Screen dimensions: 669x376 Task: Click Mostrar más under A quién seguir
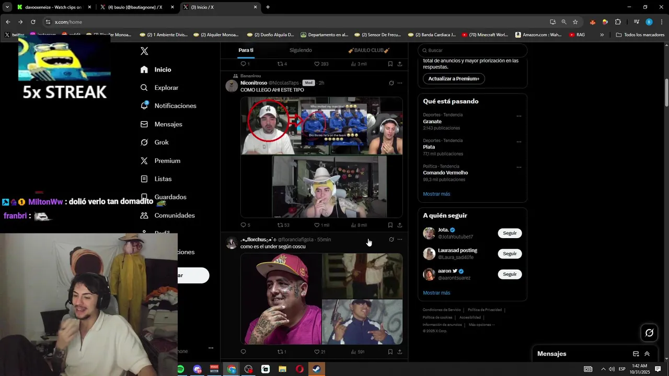(x=436, y=293)
